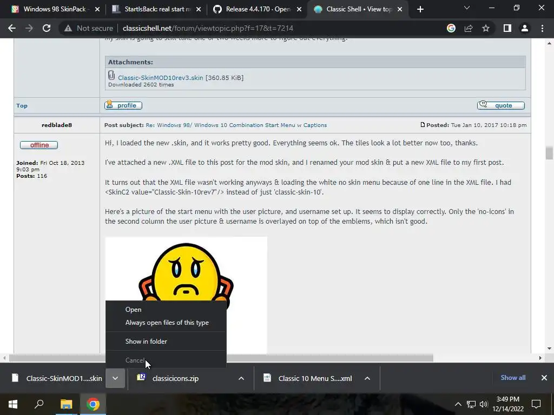Click the Top link
Screen dimensions: 554x415
[x=22, y=105]
